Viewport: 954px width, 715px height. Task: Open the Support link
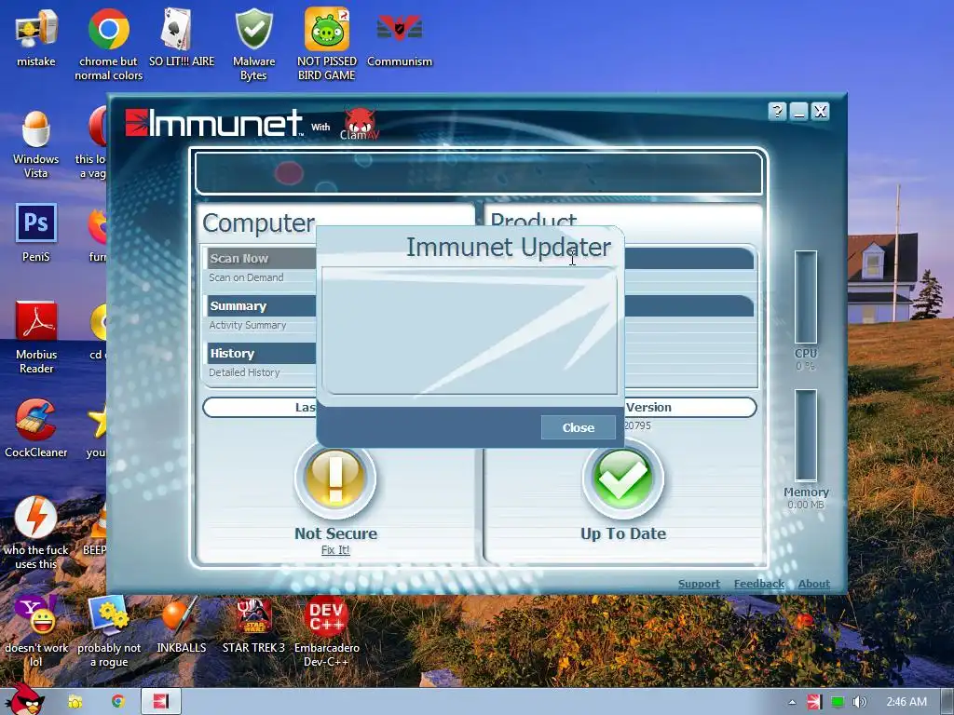[x=699, y=584]
